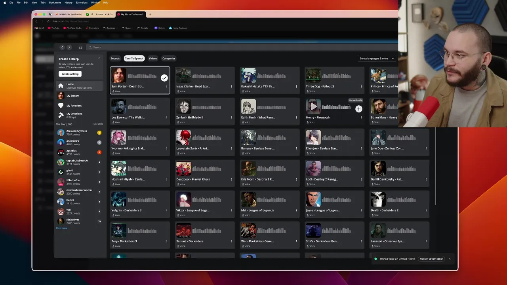Open three-dot menu for Sam Porter voice
The image size is (507, 285).
point(167,86)
